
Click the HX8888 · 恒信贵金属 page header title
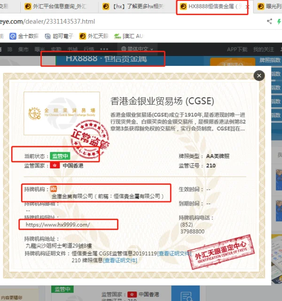[107, 59]
